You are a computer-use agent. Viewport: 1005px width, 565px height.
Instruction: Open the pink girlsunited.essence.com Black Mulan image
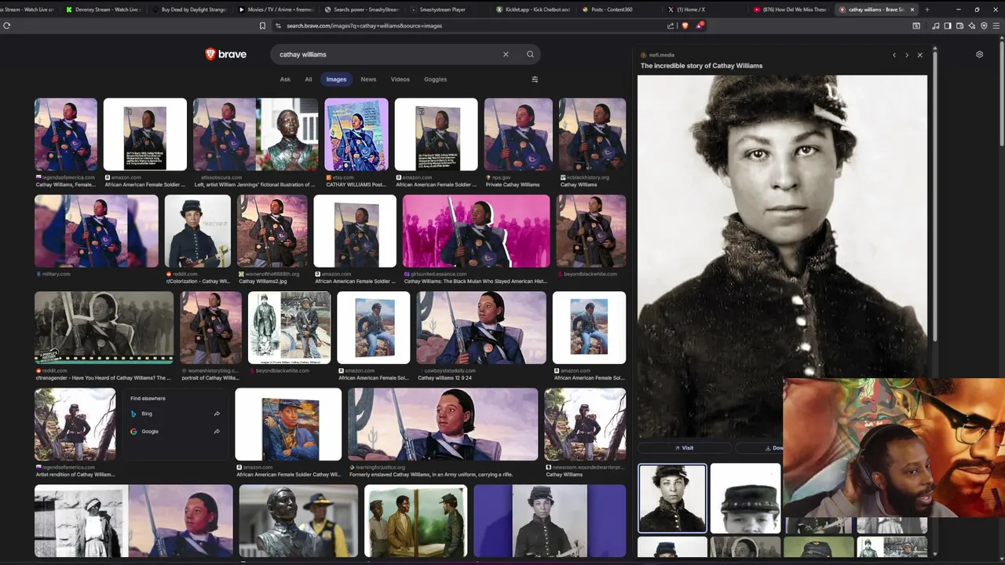pos(477,231)
